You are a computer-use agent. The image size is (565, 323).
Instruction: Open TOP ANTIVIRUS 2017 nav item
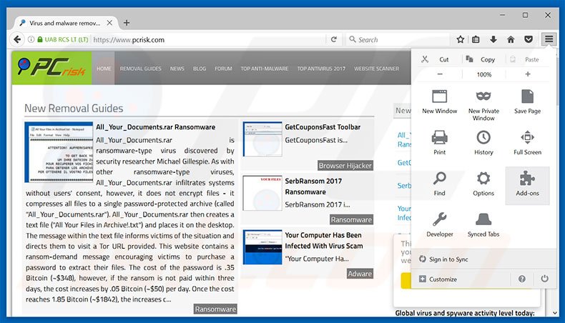tap(321, 69)
